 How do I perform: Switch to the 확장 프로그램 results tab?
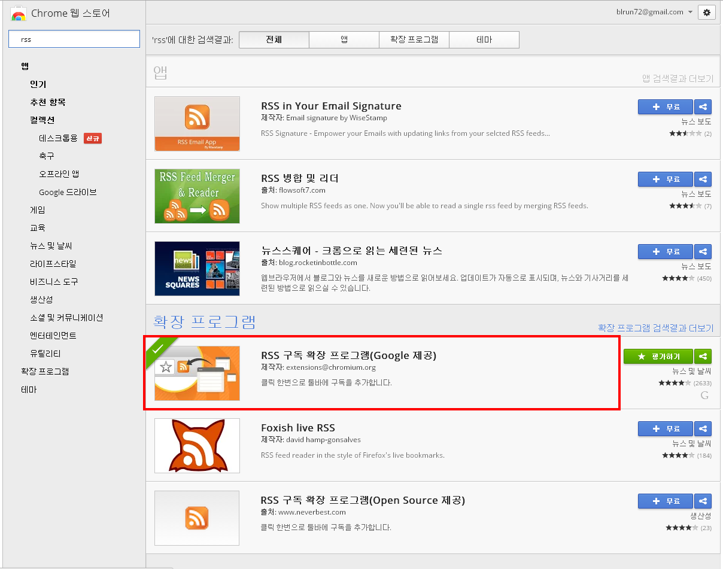click(414, 39)
